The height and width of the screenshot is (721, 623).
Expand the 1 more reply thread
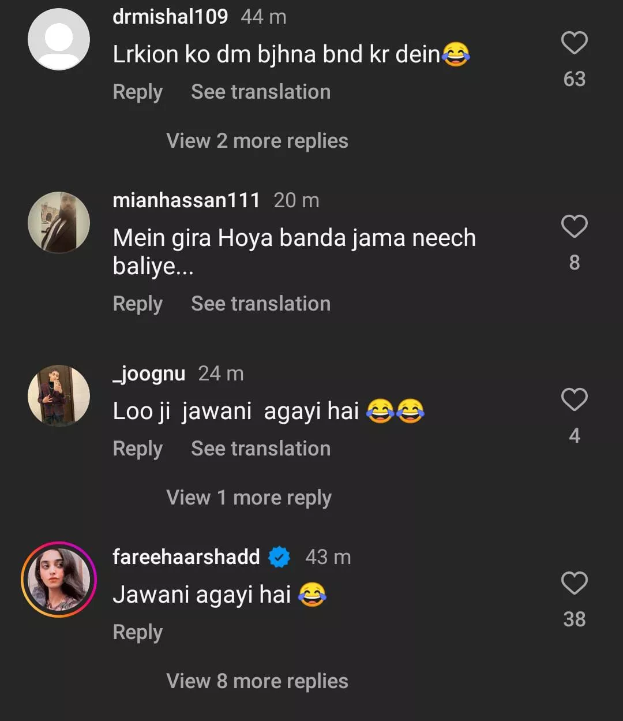coord(249,498)
